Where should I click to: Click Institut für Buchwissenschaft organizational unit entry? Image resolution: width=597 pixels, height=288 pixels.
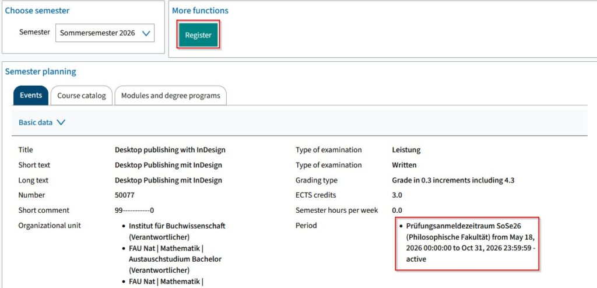click(x=177, y=231)
